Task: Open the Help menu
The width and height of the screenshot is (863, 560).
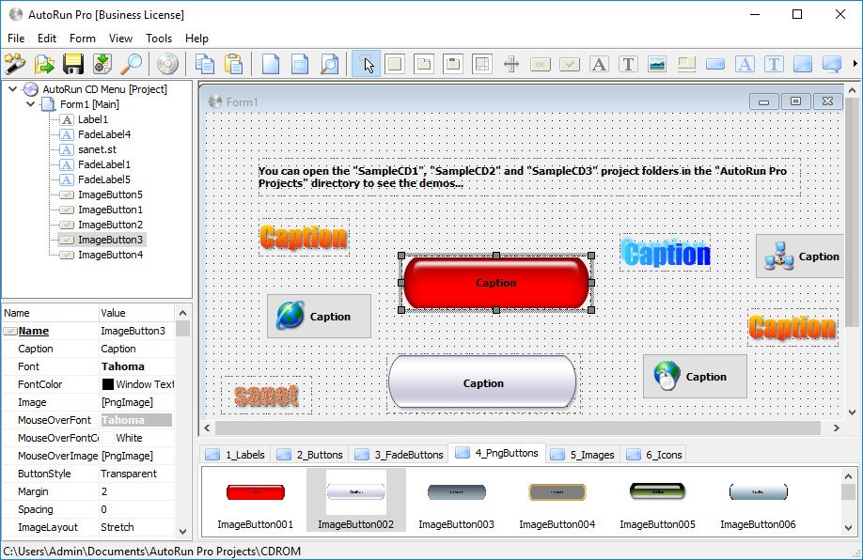Action: (x=196, y=38)
